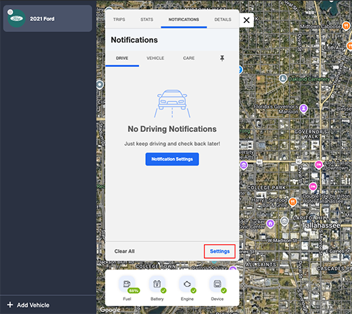Screen dimensions: 352x314
Task: Click the pin icon in Notifications
Action: (x=222, y=58)
